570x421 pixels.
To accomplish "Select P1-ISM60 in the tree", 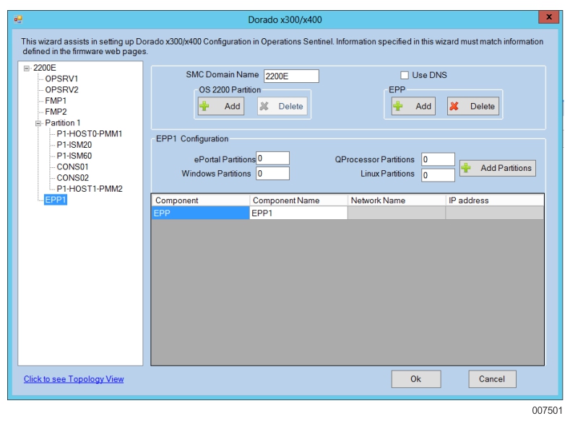I will [x=74, y=156].
